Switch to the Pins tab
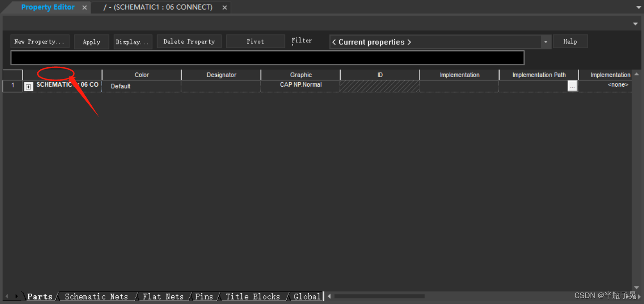The height and width of the screenshot is (304, 644). [x=204, y=297]
